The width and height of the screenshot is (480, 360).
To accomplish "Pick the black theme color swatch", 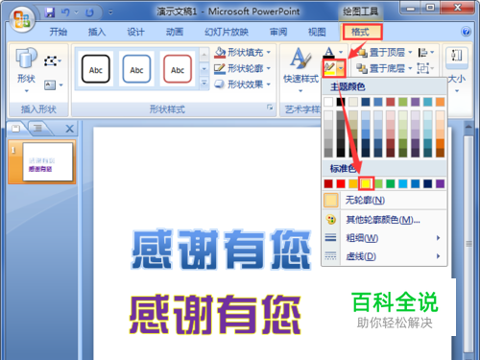I will pos(341,102).
